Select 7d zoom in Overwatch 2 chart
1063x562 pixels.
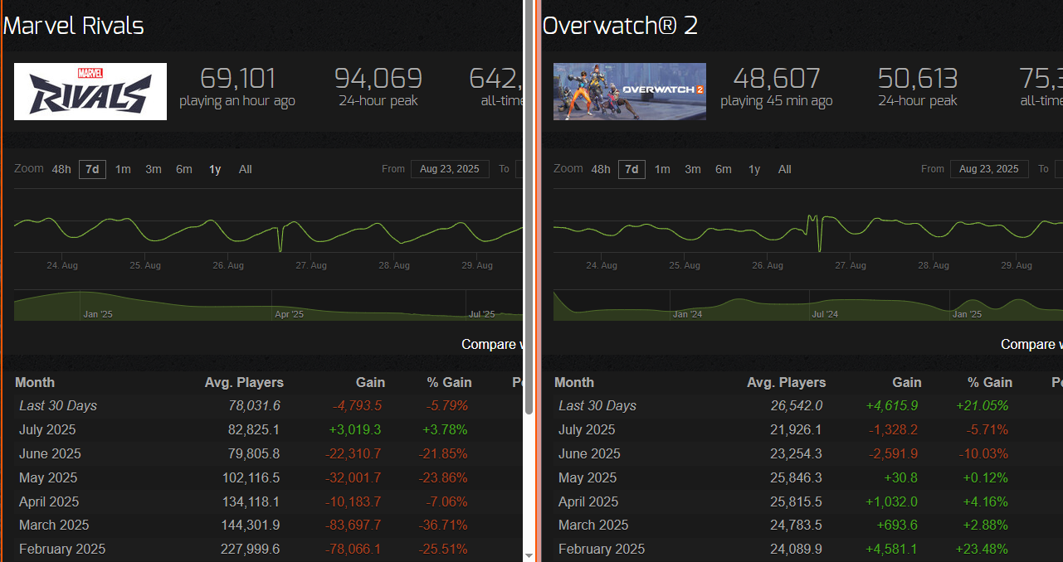click(x=632, y=169)
